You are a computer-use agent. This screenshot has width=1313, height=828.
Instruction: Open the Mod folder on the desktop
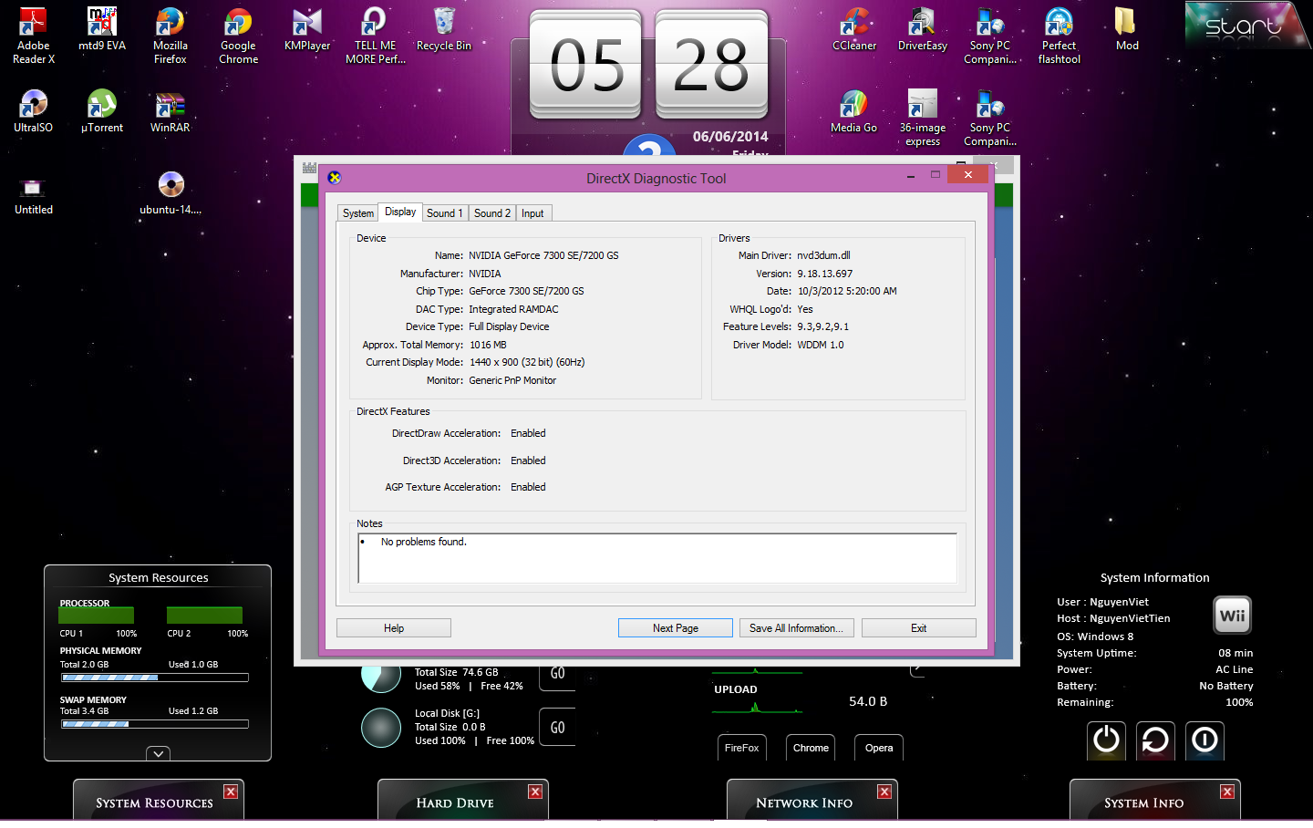pyautogui.click(x=1128, y=30)
